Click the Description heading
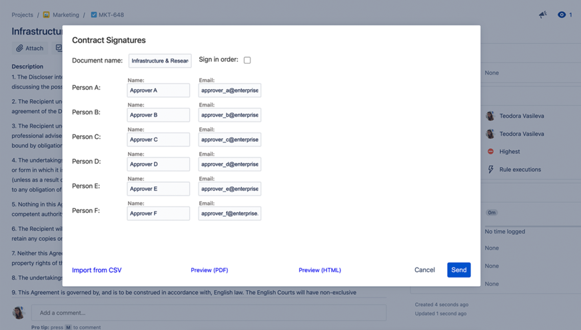581x330 pixels. tap(27, 67)
